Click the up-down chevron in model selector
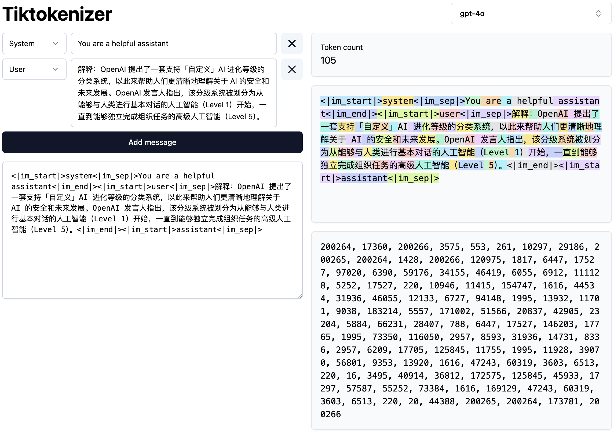614x432 pixels. (x=598, y=14)
